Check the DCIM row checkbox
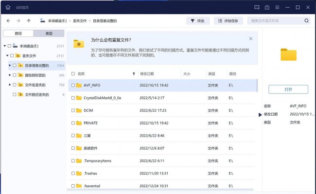Screen dimensions: 316x194 click(x=73, y=110)
